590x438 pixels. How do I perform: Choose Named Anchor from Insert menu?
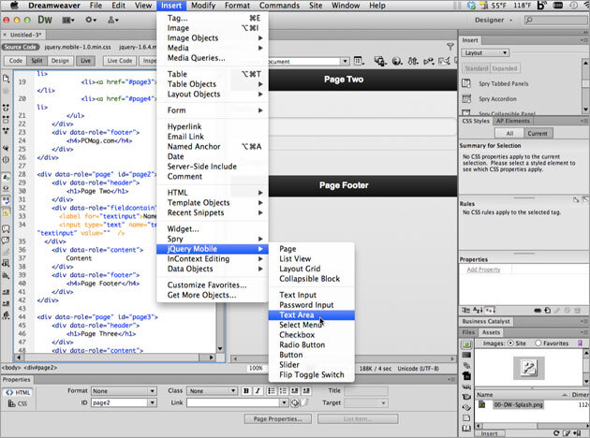[213, 147]
